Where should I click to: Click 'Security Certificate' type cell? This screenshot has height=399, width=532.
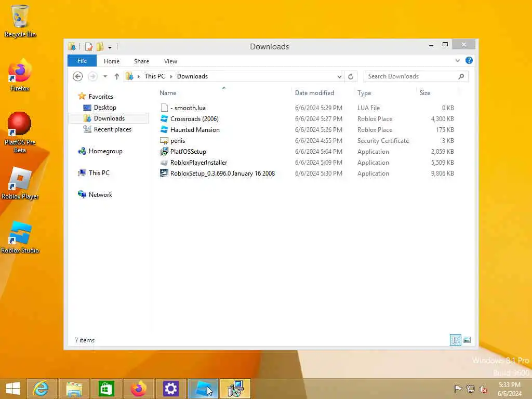(x=383, y=140)
